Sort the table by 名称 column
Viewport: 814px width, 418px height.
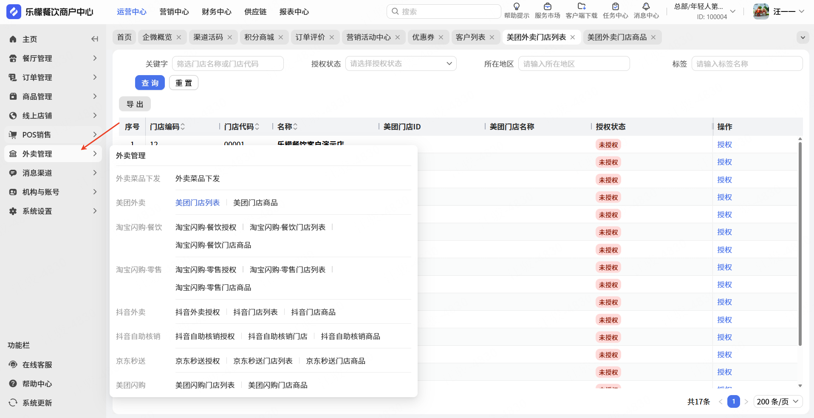pyautogui.click(x=295, y=127)
